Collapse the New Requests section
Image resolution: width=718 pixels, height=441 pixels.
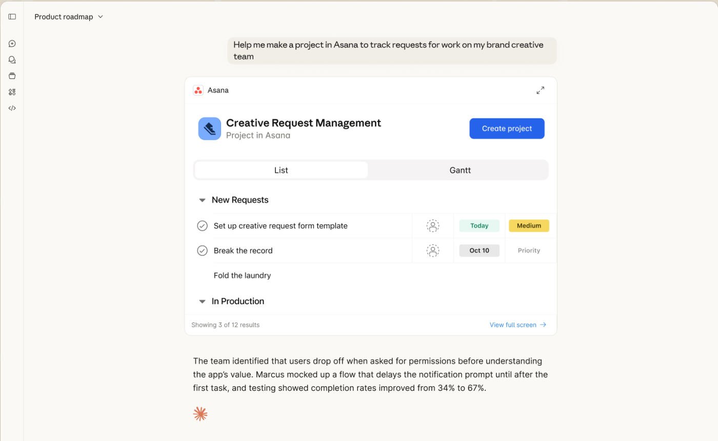(202, 200)
